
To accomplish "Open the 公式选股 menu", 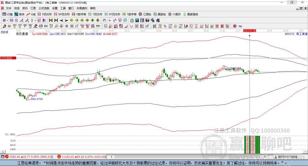I will click(44, 8).
